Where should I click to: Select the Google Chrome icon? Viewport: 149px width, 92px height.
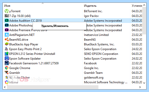pyautogui.click(x=7, y=68)
